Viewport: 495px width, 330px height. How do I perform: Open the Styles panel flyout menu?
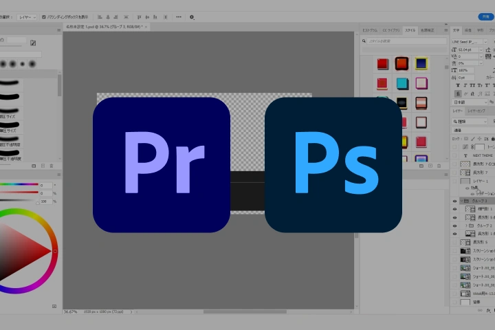coord(445,30)
